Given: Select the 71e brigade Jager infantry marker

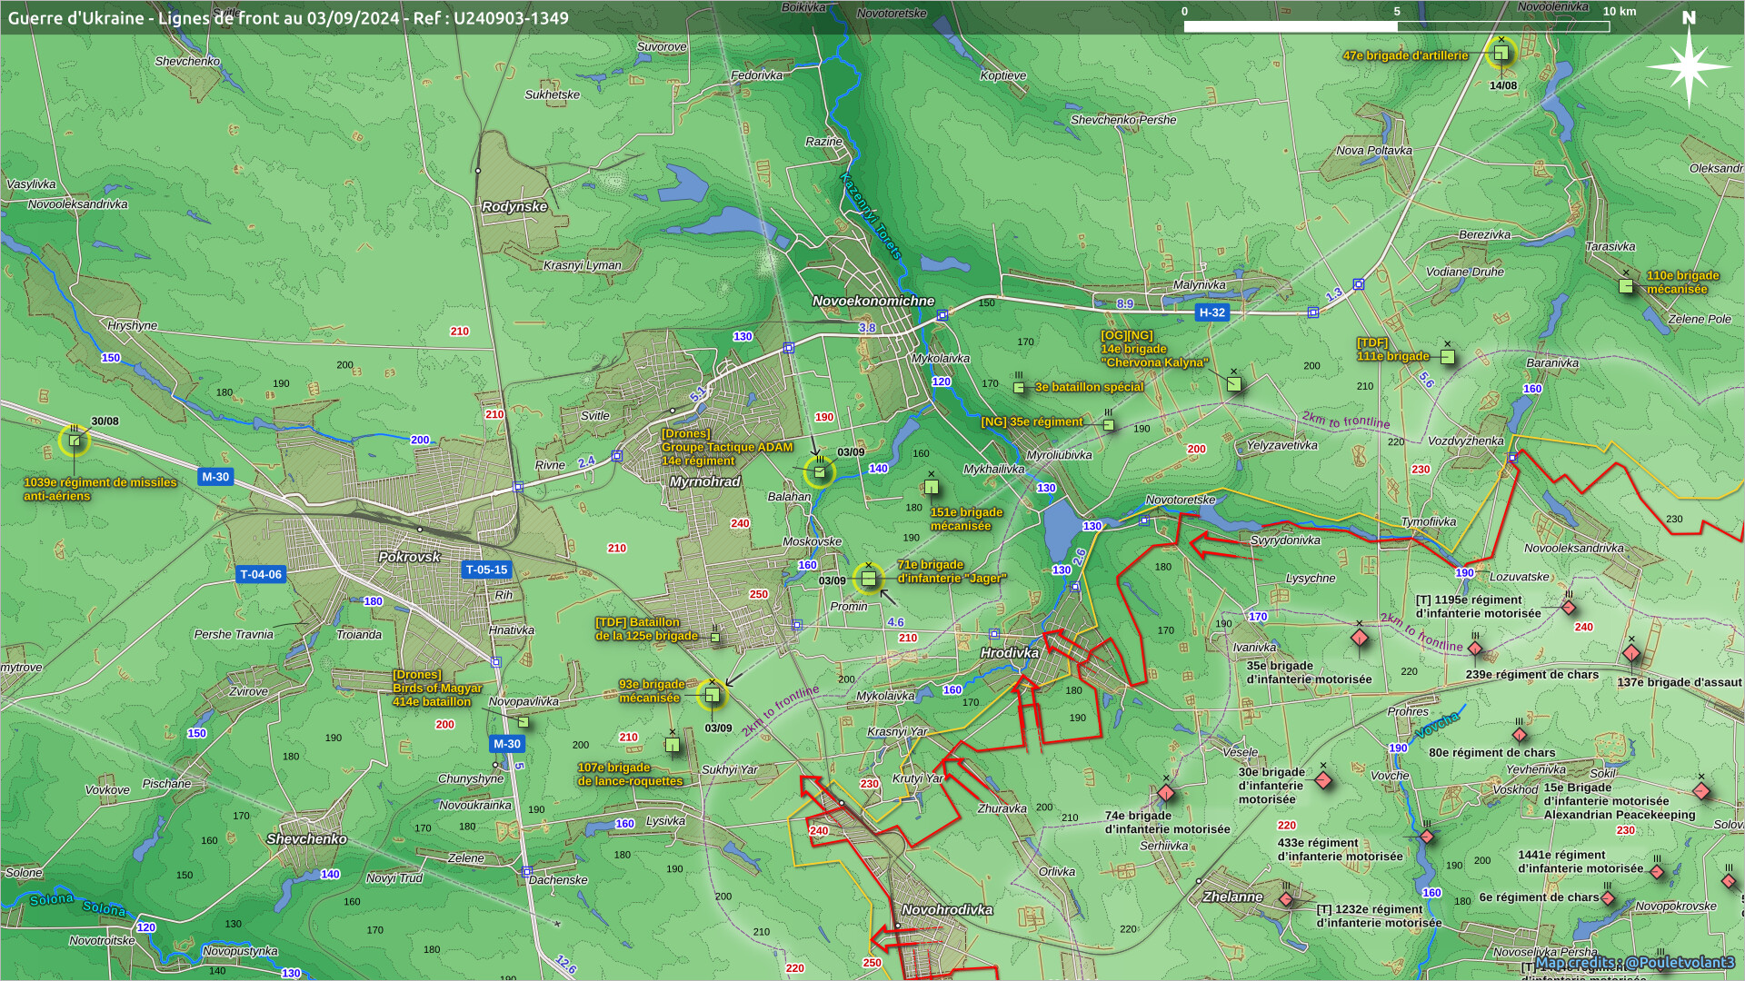Looking at the screenshot, I should 868,579.
